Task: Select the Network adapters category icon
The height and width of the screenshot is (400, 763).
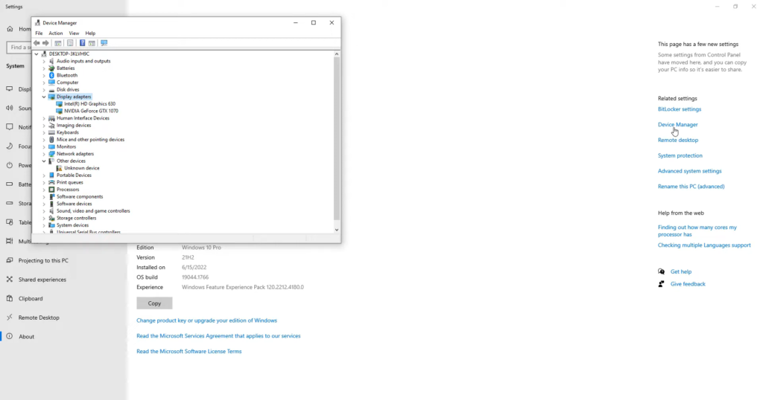Action: point(51,154)
